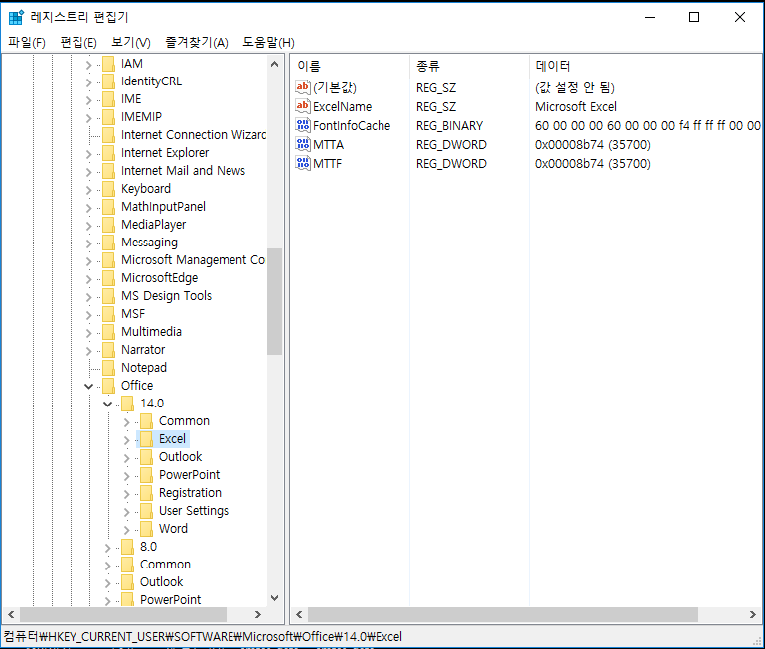Click the tree pane vertical scrollbar thumb
Image resolution: width=765 pixels, height=649 pixels.
point(274,301)
